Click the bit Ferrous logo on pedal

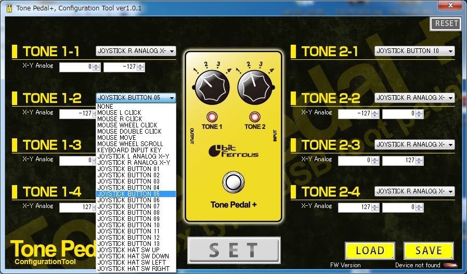click(x=233, y=151)
